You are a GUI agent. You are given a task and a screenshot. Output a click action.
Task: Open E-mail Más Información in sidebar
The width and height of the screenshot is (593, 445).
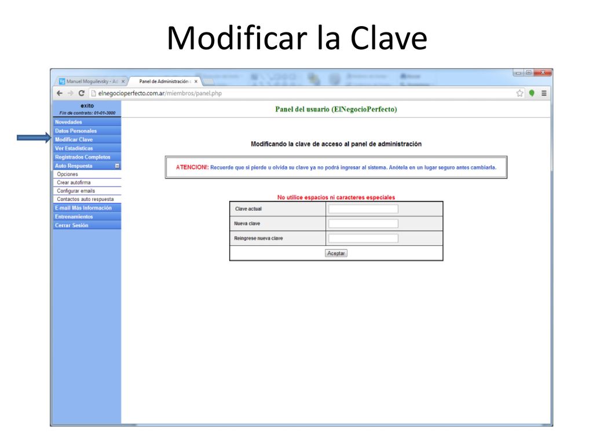[87, 208]
